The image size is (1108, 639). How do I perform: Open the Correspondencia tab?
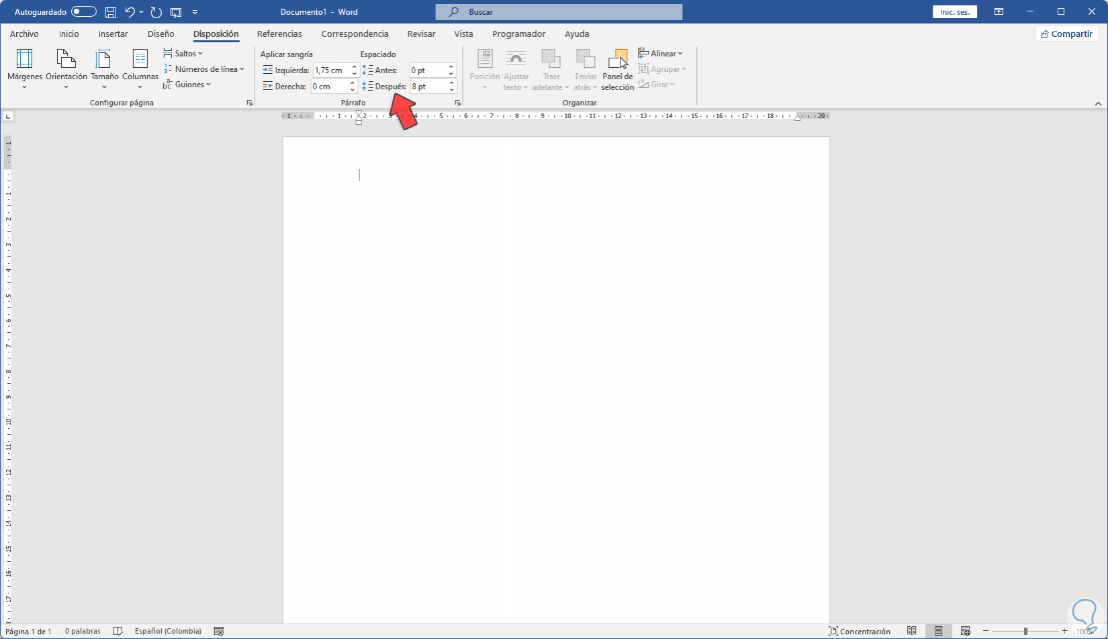(355, 34)
